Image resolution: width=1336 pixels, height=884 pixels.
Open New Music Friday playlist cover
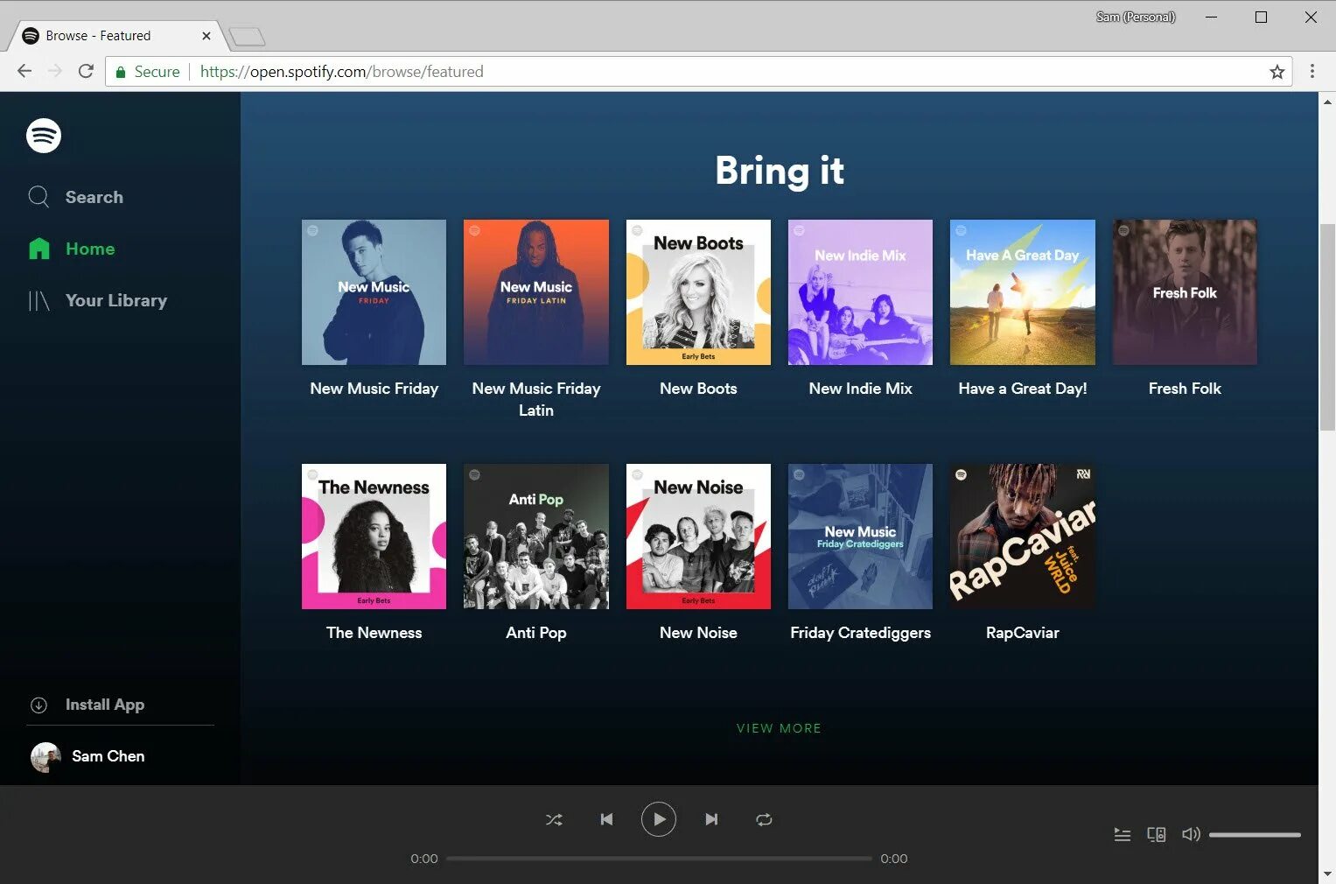pos(374,292)
